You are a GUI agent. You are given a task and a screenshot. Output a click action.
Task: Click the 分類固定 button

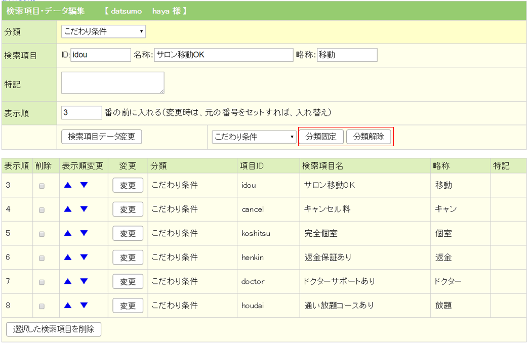pos(321,137)
